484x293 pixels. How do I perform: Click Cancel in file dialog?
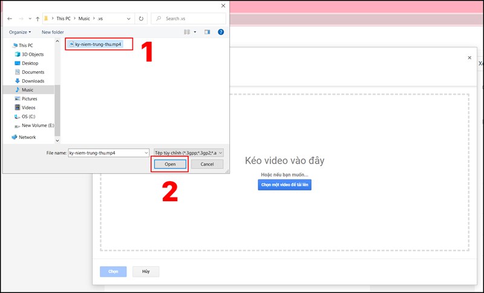207,164
